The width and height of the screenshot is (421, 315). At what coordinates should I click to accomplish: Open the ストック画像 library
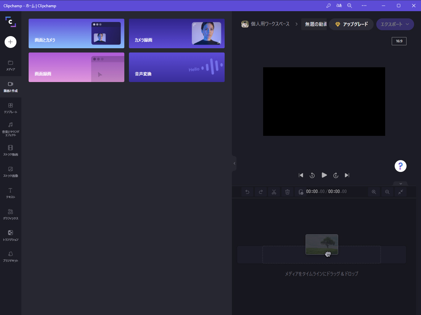pos(11,172)
